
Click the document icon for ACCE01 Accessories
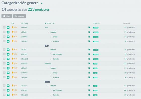tap(89, 54)
